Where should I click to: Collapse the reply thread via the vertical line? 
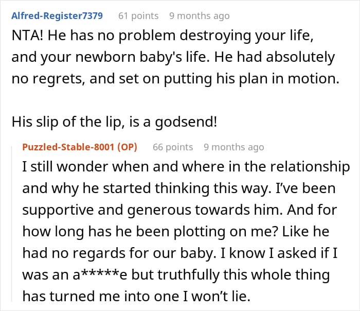click(x=12, y=224)
